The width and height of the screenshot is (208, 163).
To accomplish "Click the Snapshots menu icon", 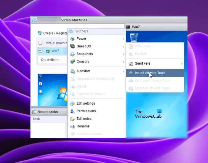I will click(73, 54).
